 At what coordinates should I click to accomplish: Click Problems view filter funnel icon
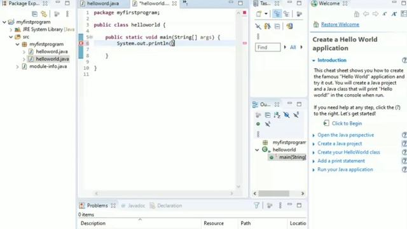[256, 205]
